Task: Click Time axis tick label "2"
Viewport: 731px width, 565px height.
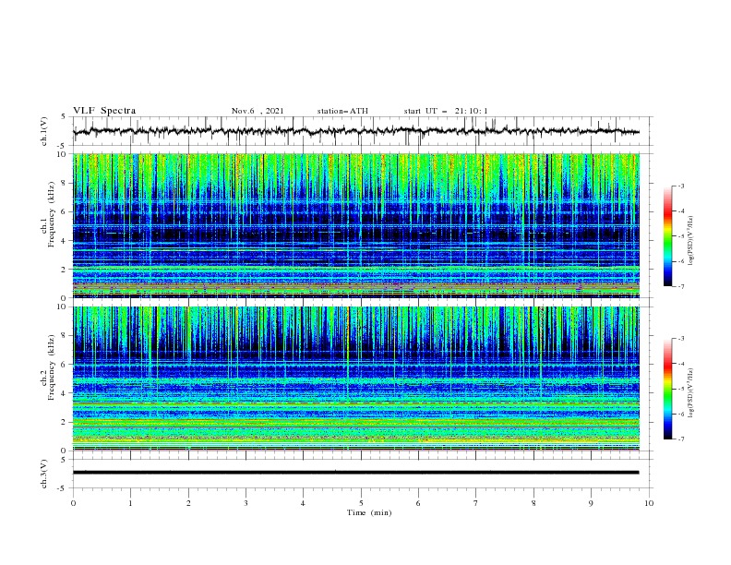Action: point(188,503)
